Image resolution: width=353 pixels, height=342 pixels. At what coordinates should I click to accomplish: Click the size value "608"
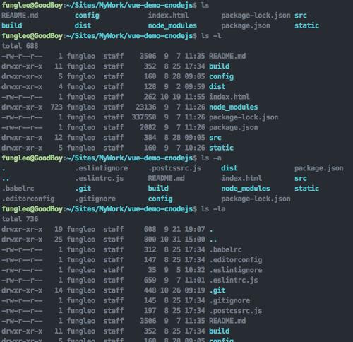[150, 229]
